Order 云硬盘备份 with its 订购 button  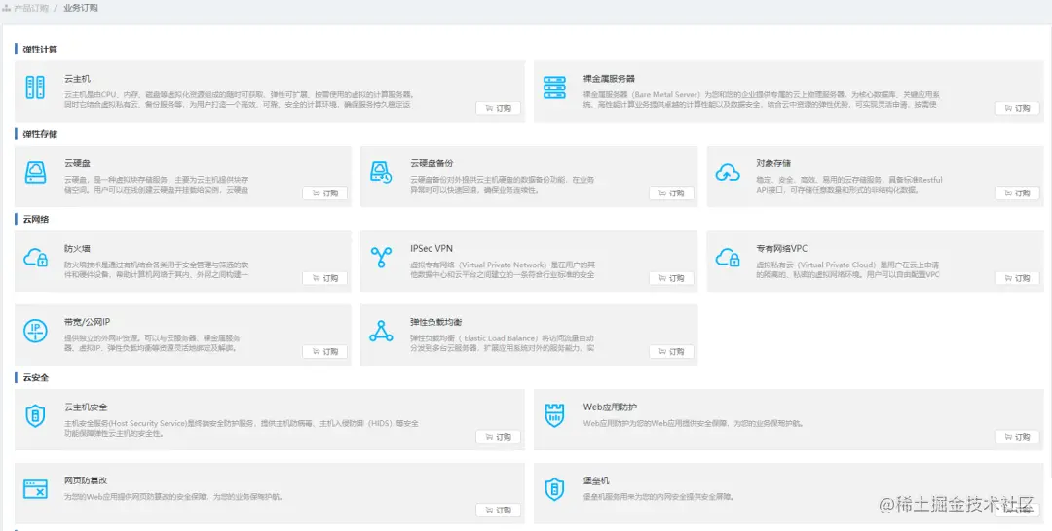671,194
